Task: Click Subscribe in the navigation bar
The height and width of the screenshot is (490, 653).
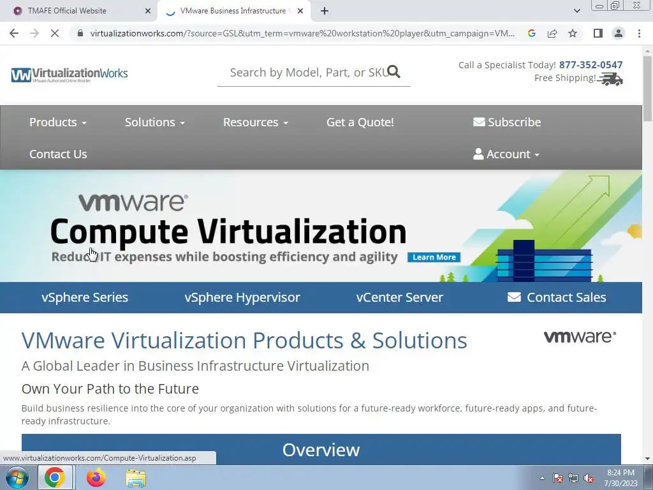Action: 507,122
